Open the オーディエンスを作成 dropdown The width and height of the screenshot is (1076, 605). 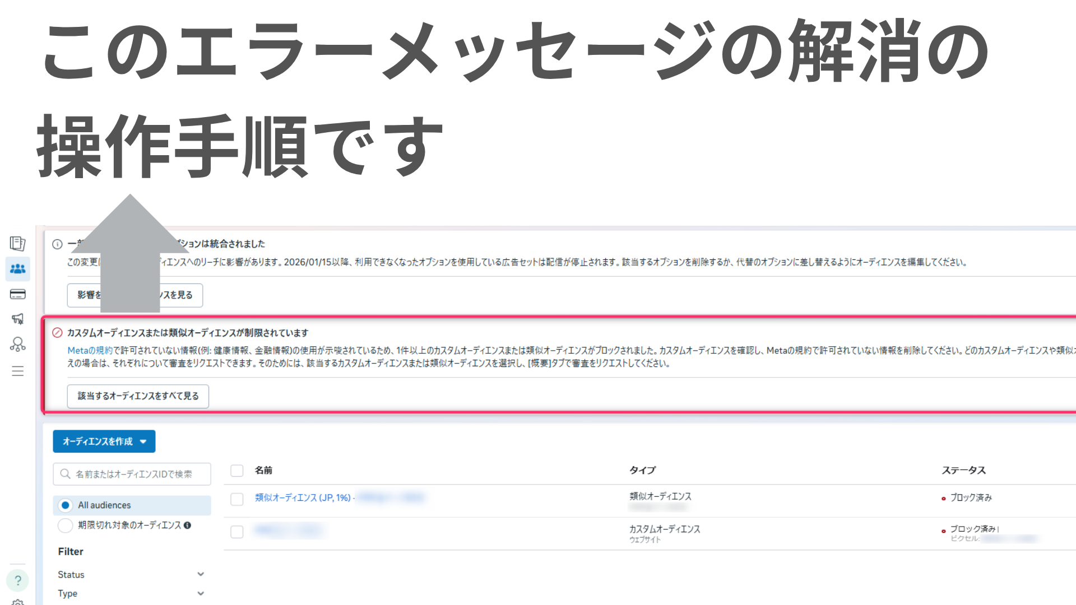coord(104,441)
